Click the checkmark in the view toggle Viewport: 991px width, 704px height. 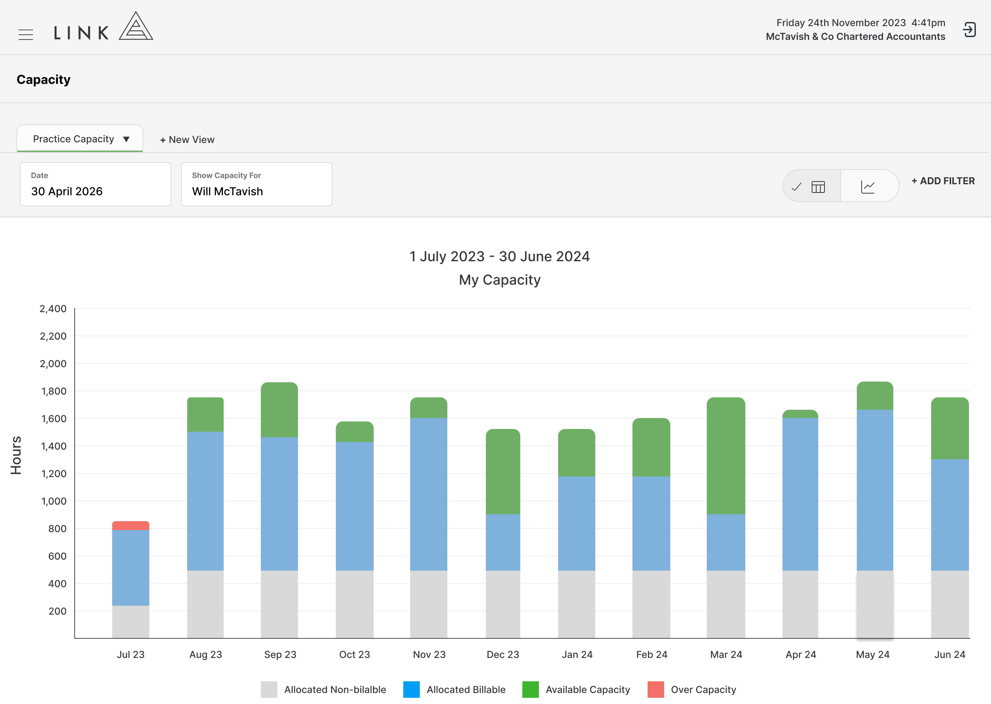tap(797, 187)
